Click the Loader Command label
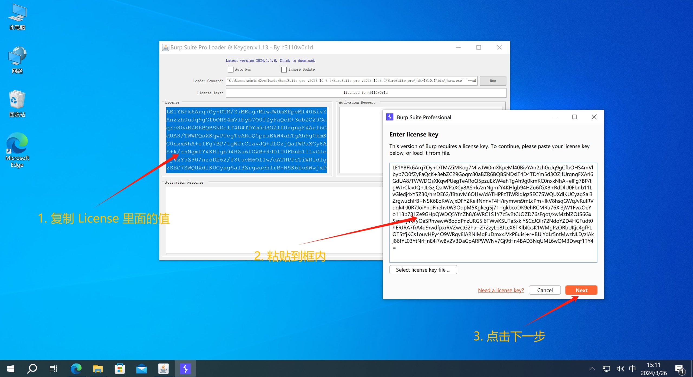The height and width of the screenshot is (377, 693). click(x=208, y=81)
